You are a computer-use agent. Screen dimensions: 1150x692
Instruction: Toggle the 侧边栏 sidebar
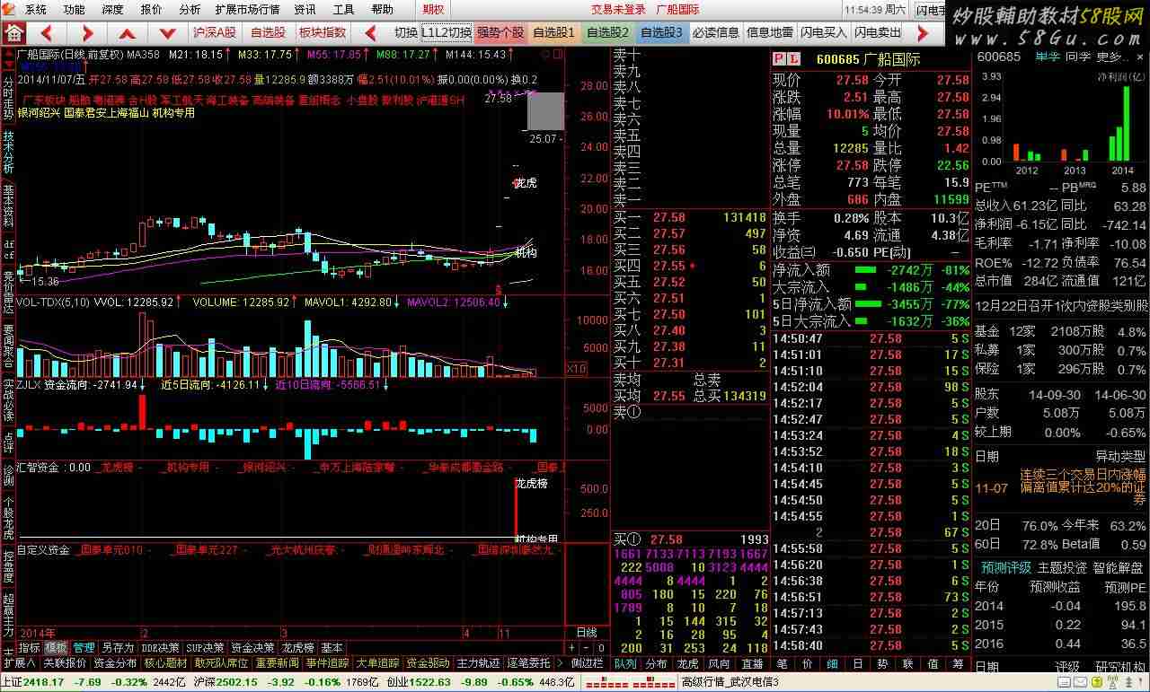pos(587,663)
